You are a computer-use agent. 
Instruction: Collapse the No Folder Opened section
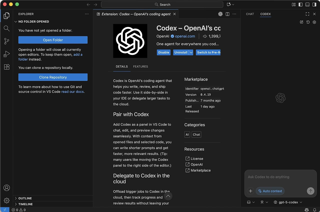pyautogui.click(x=53, y=22)
